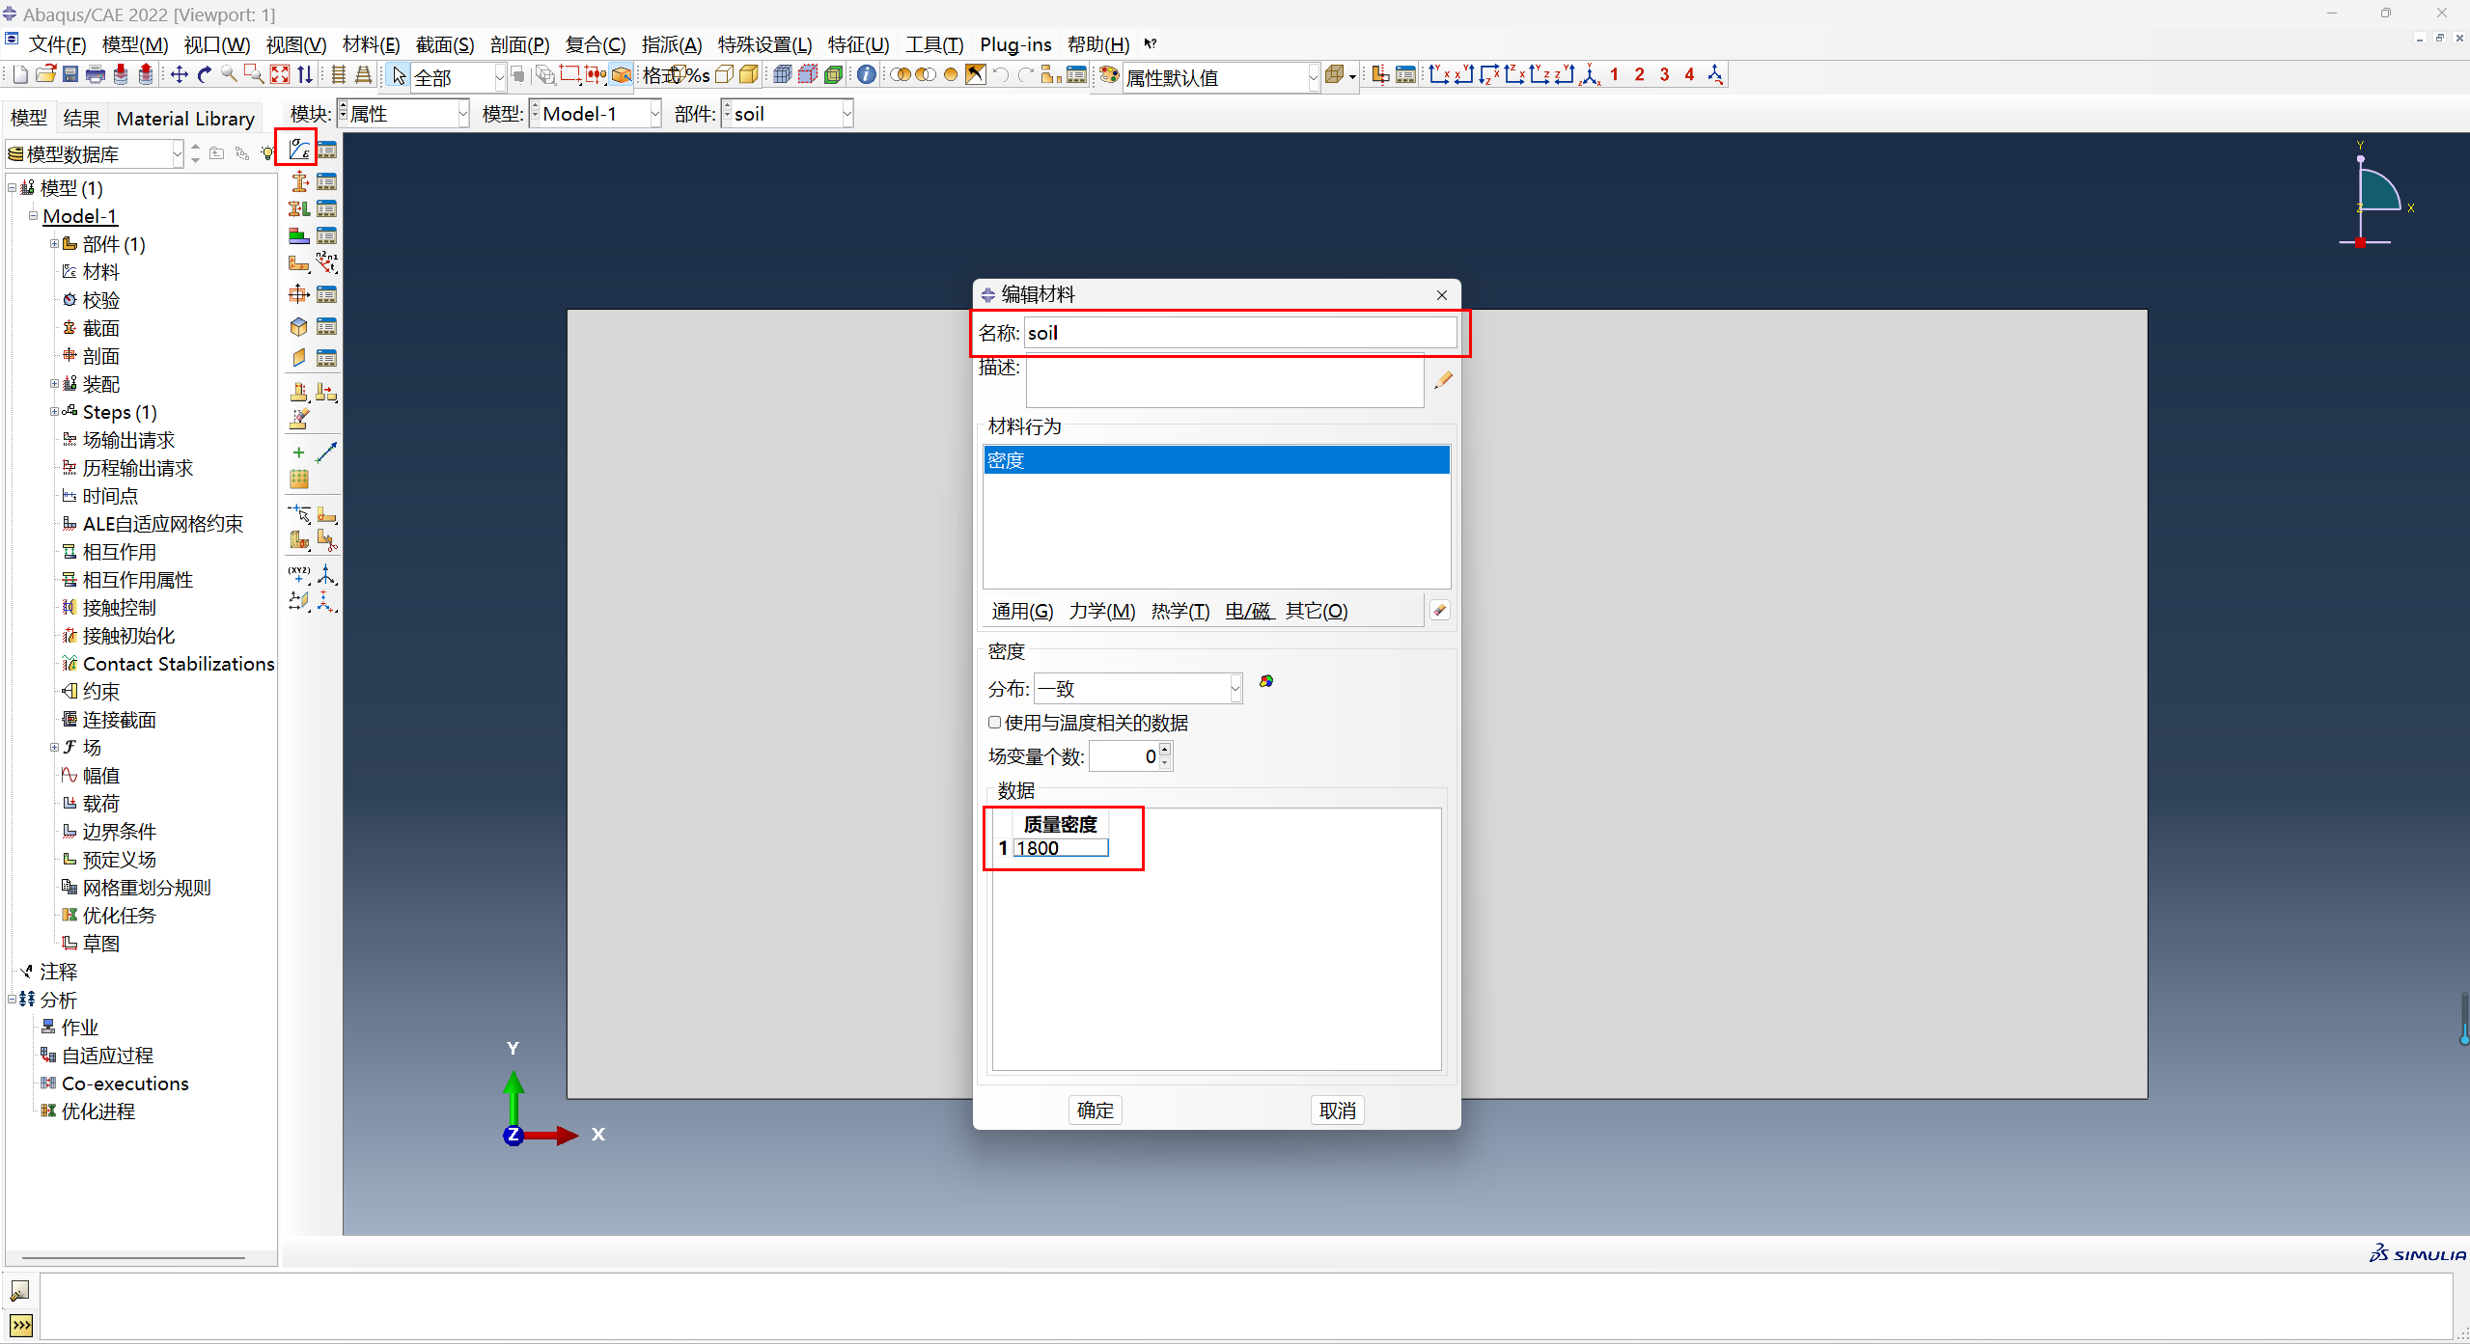The height and width of the screenshot is (1344, 2470).
Task: Increase the 场变量个数 stepper
Action: 1165,749
